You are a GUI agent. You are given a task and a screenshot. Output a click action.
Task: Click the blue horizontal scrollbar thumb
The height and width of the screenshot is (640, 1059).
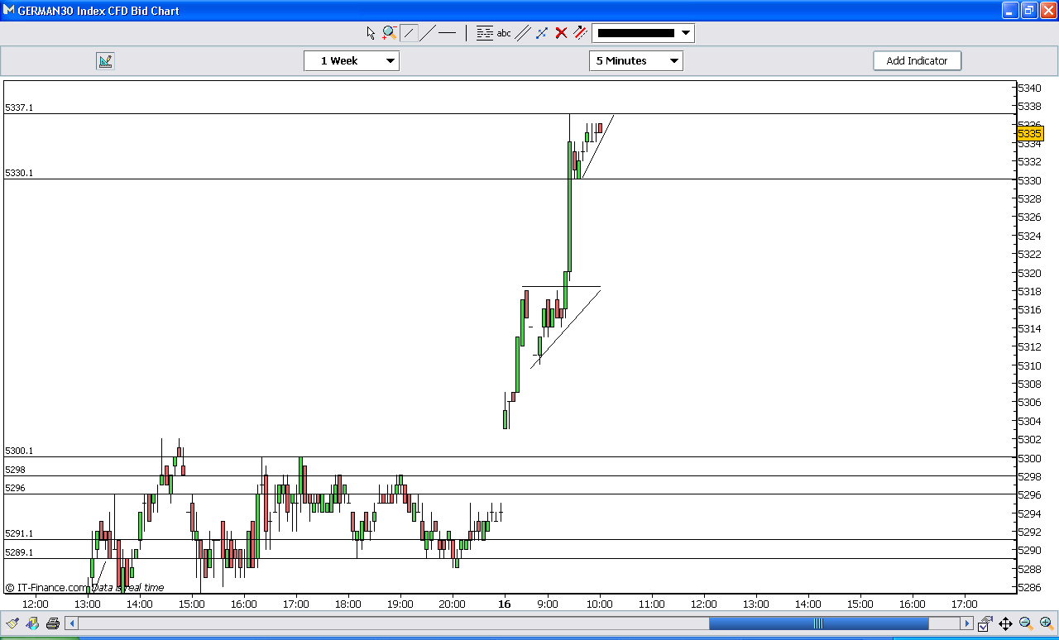click(x=819, y=623)
